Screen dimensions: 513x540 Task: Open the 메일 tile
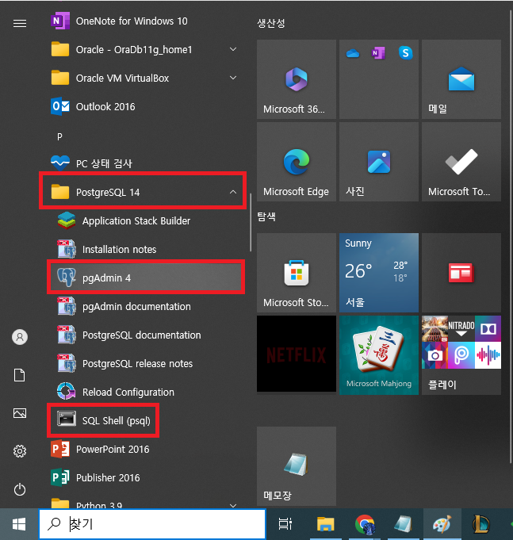point(461,79)
